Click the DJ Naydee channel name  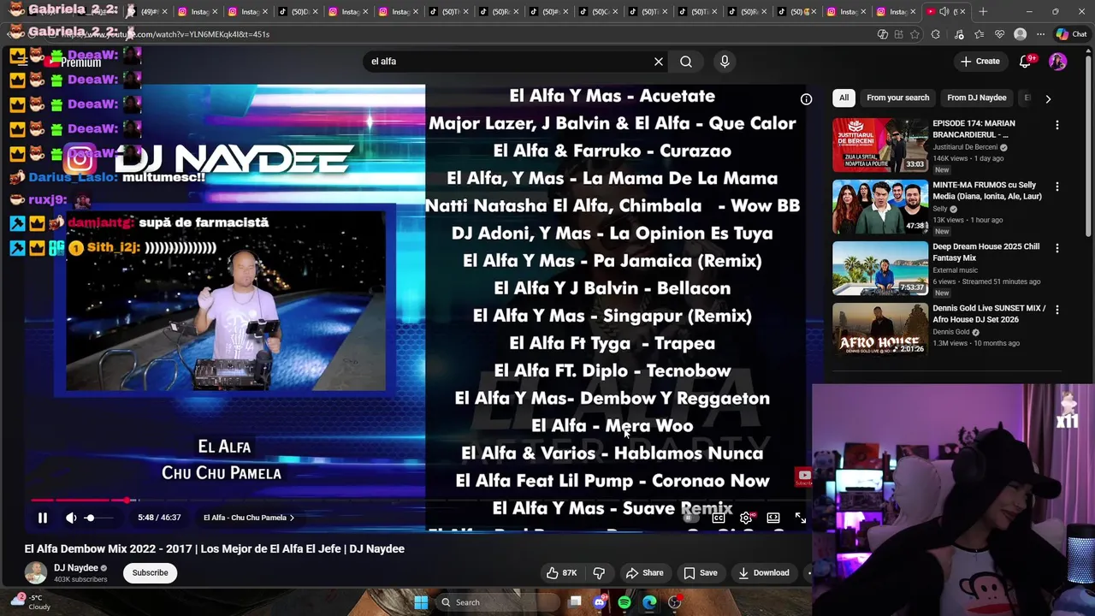point(76,567)
